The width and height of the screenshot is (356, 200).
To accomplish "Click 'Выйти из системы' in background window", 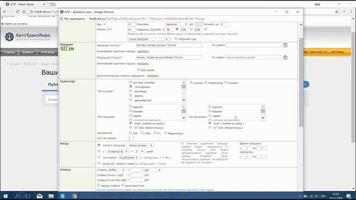I will (16, 24).
